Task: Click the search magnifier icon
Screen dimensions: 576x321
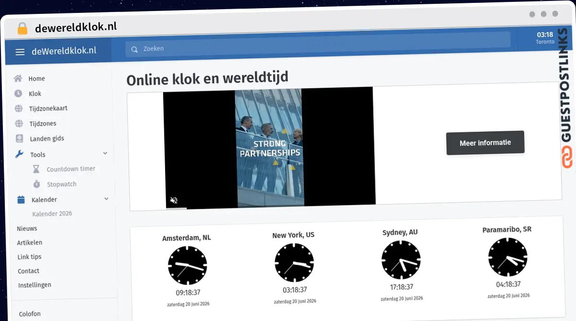Action: pyautogui.click(x=134, y=49)
